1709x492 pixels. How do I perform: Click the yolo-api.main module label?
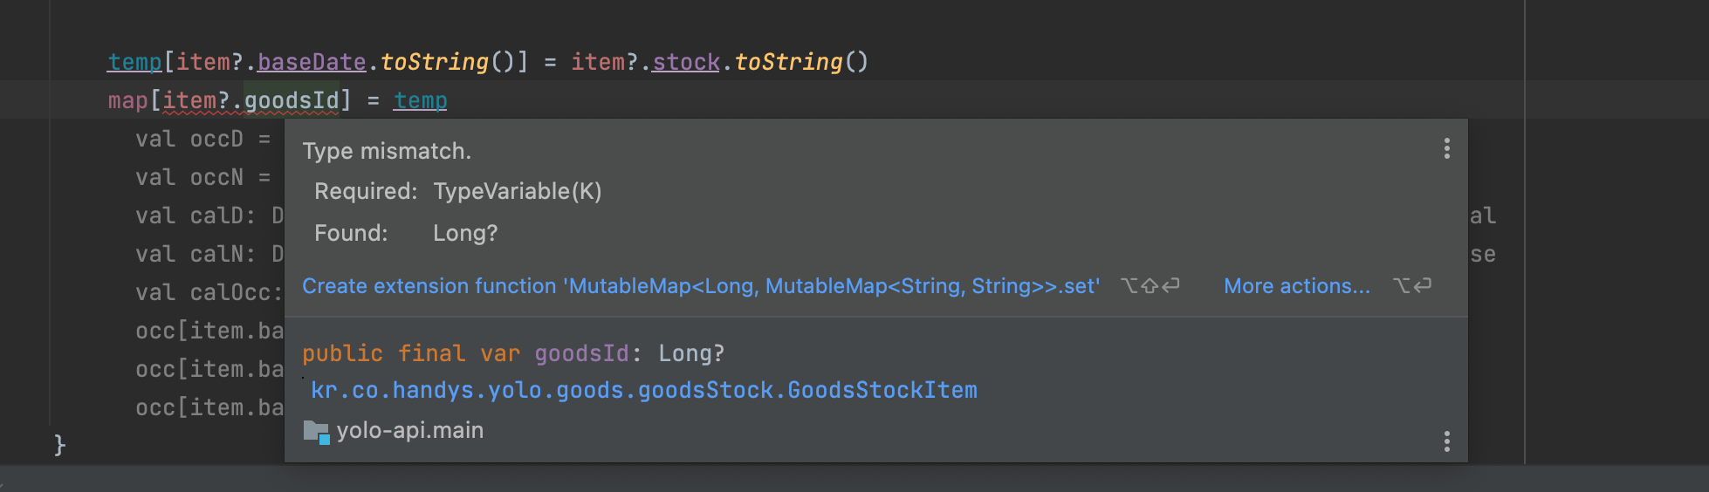pos(409,431)
